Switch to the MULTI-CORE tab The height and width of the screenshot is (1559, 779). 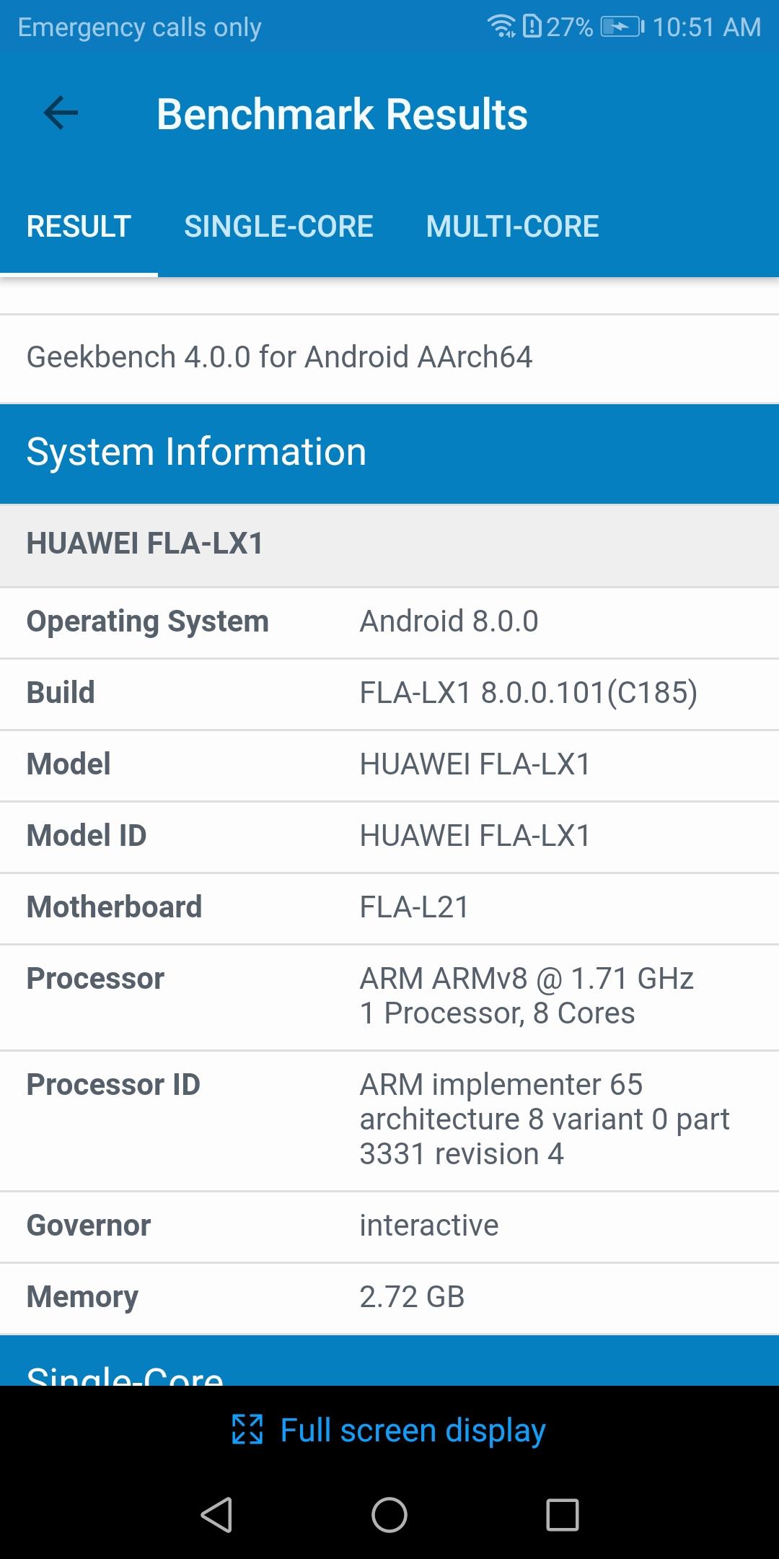[512, 227]
